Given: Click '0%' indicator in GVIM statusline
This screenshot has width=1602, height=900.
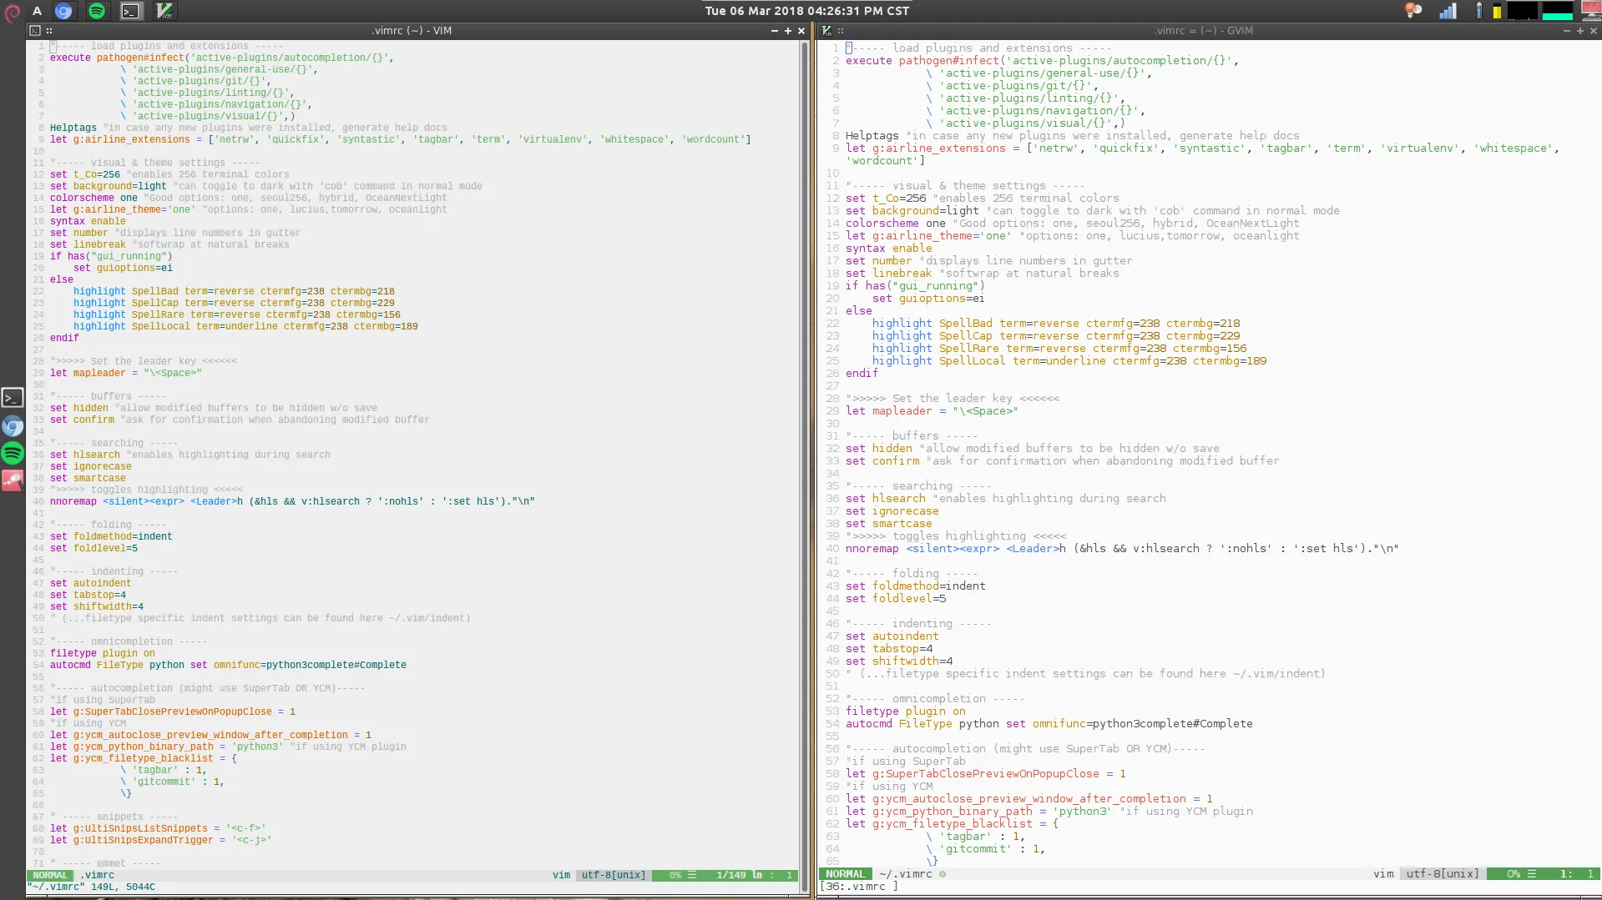Looking at the screenshot, I should coord(1514,874).
